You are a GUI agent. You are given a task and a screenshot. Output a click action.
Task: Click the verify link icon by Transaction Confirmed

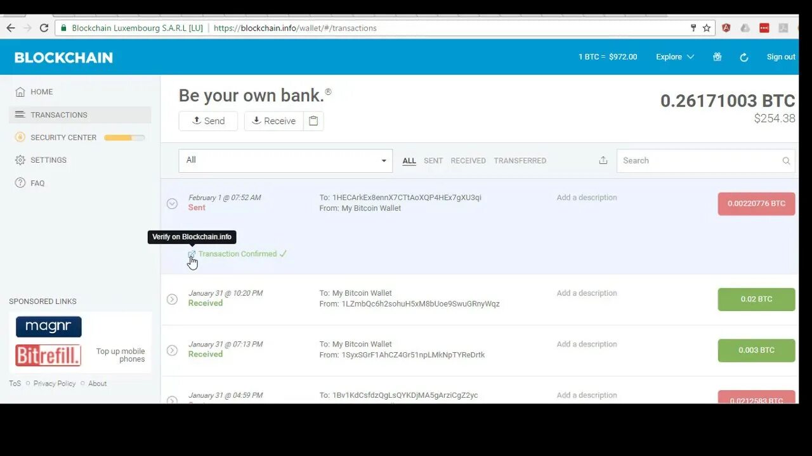[192, 254]
